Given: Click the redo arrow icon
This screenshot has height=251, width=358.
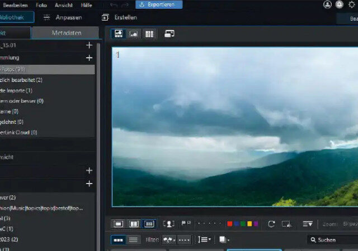Looking at the screenshot, I should point(125,5).
